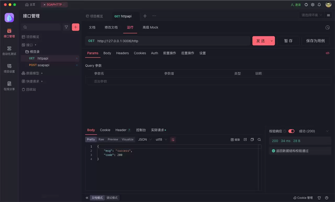Image resolution: width=335 pixels, height=202 pixels.
Task: Toggle the 校验响应 switch
Action: 291,131
